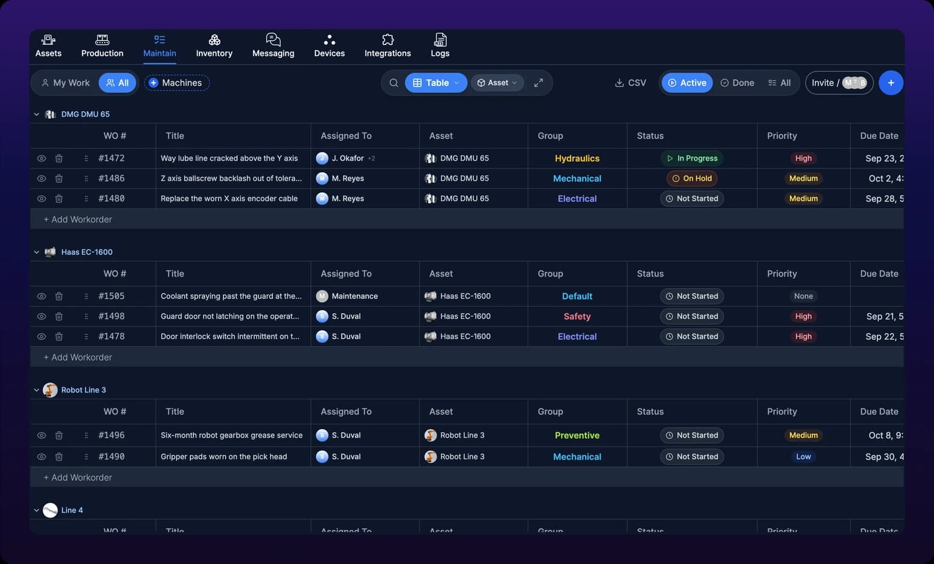The height and width of the screenshot is (564, 934).
Task: Select the Active status filter
Action: [687, 83]
